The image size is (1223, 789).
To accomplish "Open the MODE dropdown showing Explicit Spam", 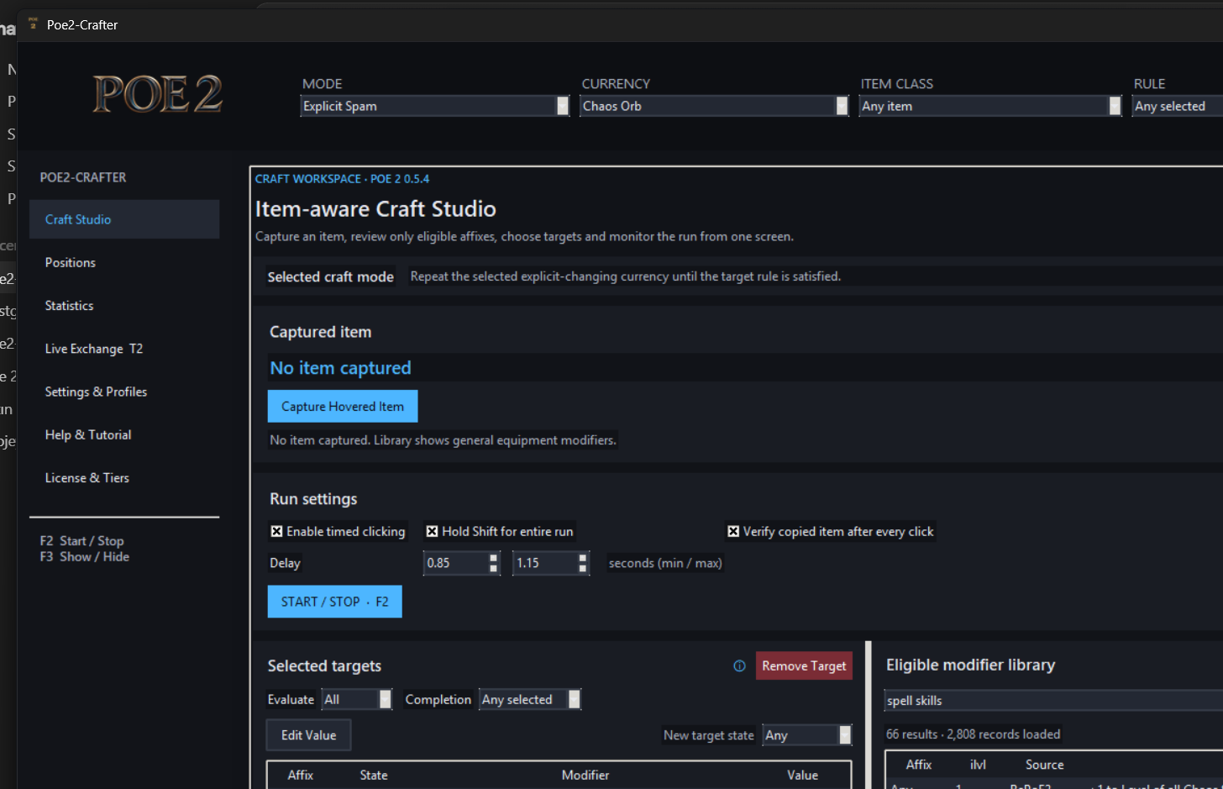I will 435,106.
